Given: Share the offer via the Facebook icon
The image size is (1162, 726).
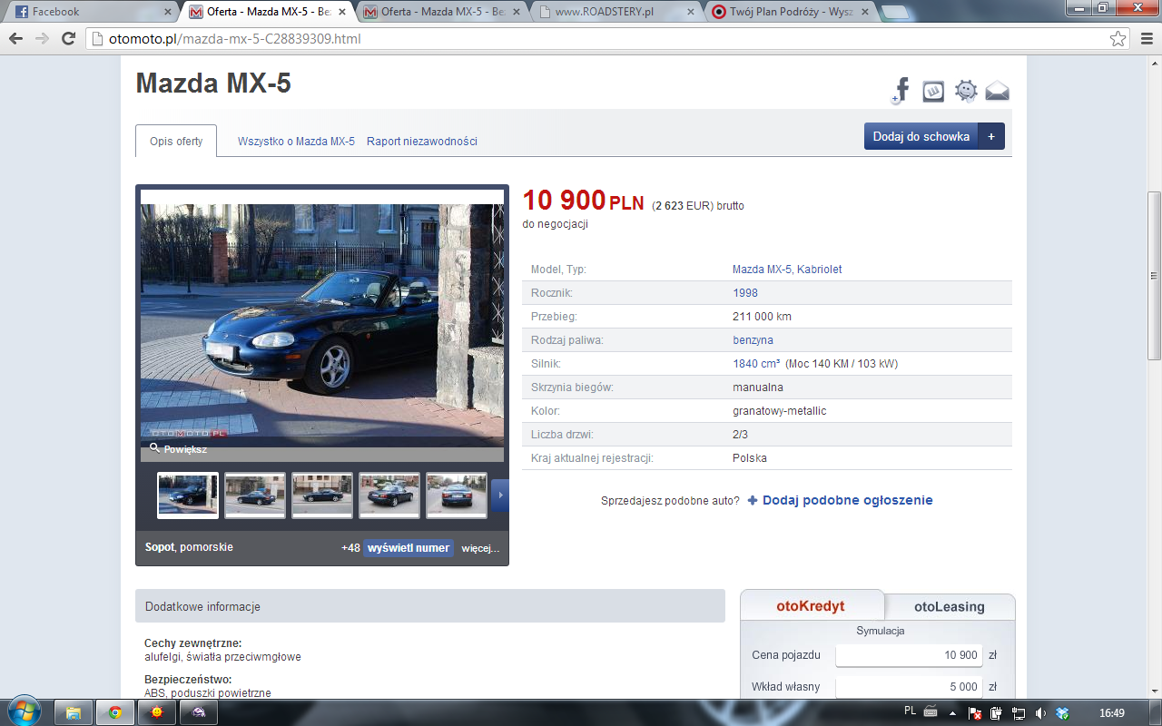Looking at the screenshot, I should pos(901,91).
